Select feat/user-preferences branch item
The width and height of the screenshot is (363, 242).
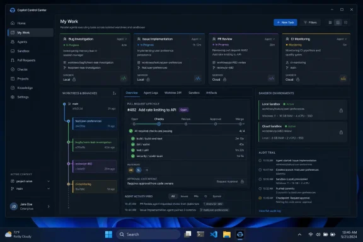pyautogui.click(x=95, y=124)
